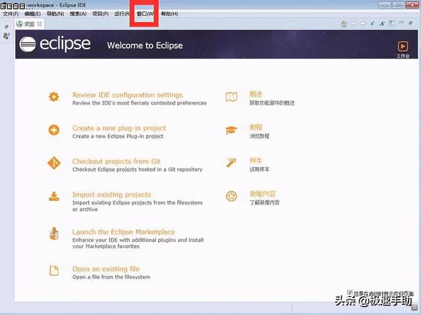Click the blank file icon for open file
Screen dimensions: 421x315
click(x=54, y=270)
